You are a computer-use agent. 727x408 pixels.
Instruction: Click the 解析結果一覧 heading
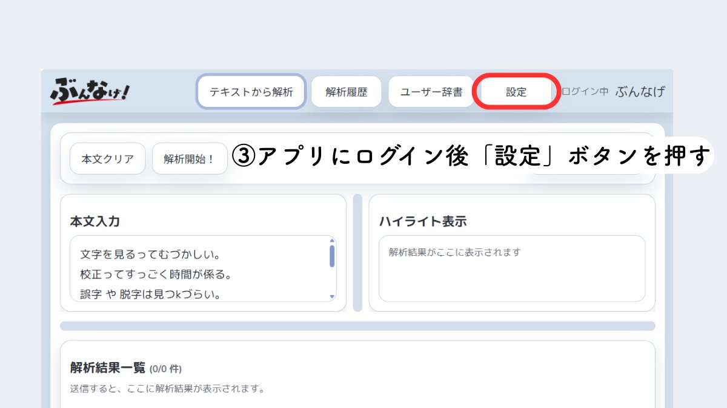108,368
